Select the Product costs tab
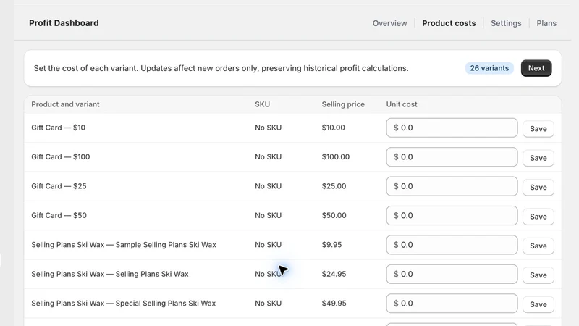The height and width of the screenshot is (326, 579). pos(449,23)
